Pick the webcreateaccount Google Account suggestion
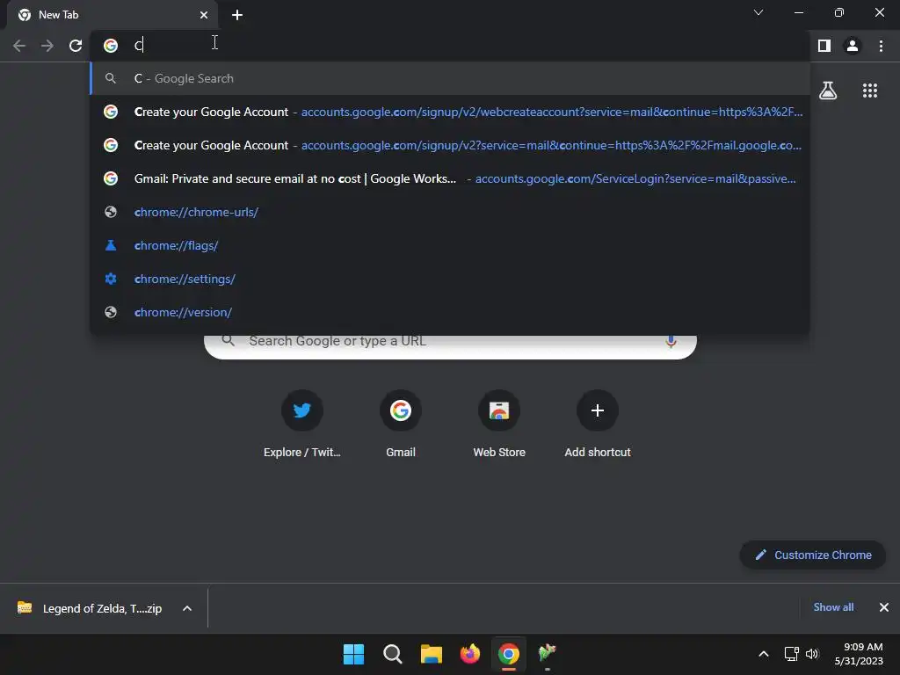The width and height of the screenshot is (900, 675). (x=450, y=112)
